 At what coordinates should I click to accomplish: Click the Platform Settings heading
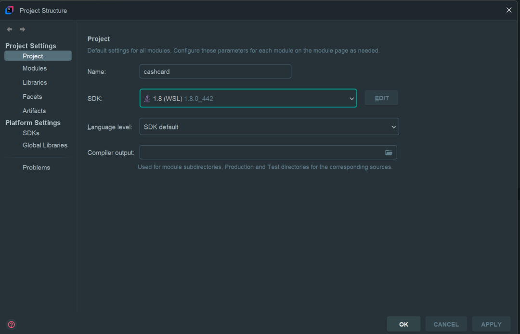tap(33, 123)
